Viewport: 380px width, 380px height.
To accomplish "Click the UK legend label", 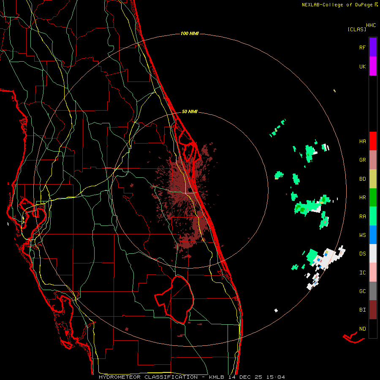I will click(x=362, y=66).
